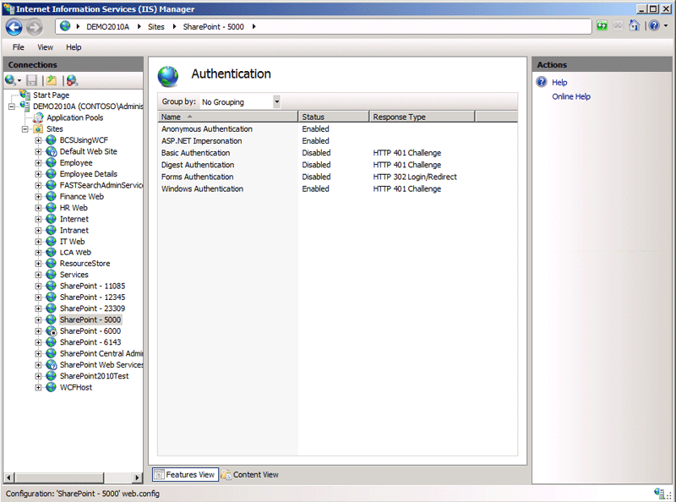676x502 pixels.
Task: Collapse the Sites tree node
Action: 25,129
